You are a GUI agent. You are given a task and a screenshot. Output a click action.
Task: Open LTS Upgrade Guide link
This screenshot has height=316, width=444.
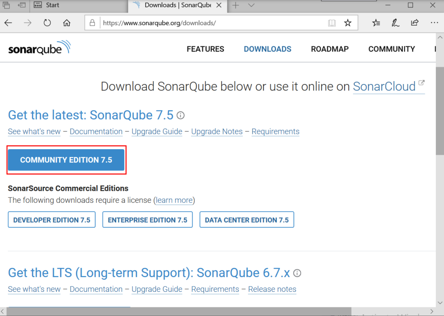(157, 289)
